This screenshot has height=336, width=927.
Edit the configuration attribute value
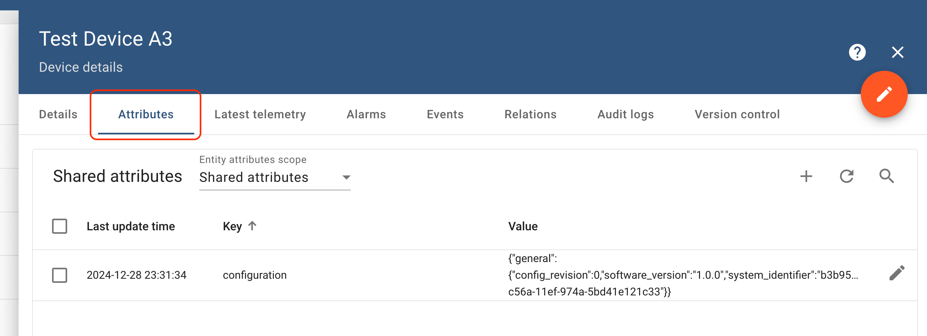click(x=896, y=273)
